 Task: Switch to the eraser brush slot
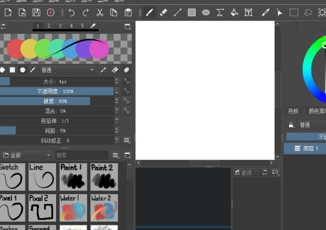click(93, 26)
